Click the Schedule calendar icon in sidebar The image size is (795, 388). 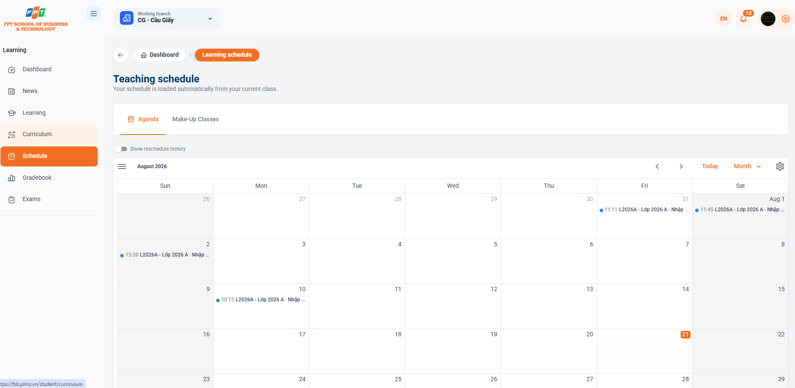12,156
